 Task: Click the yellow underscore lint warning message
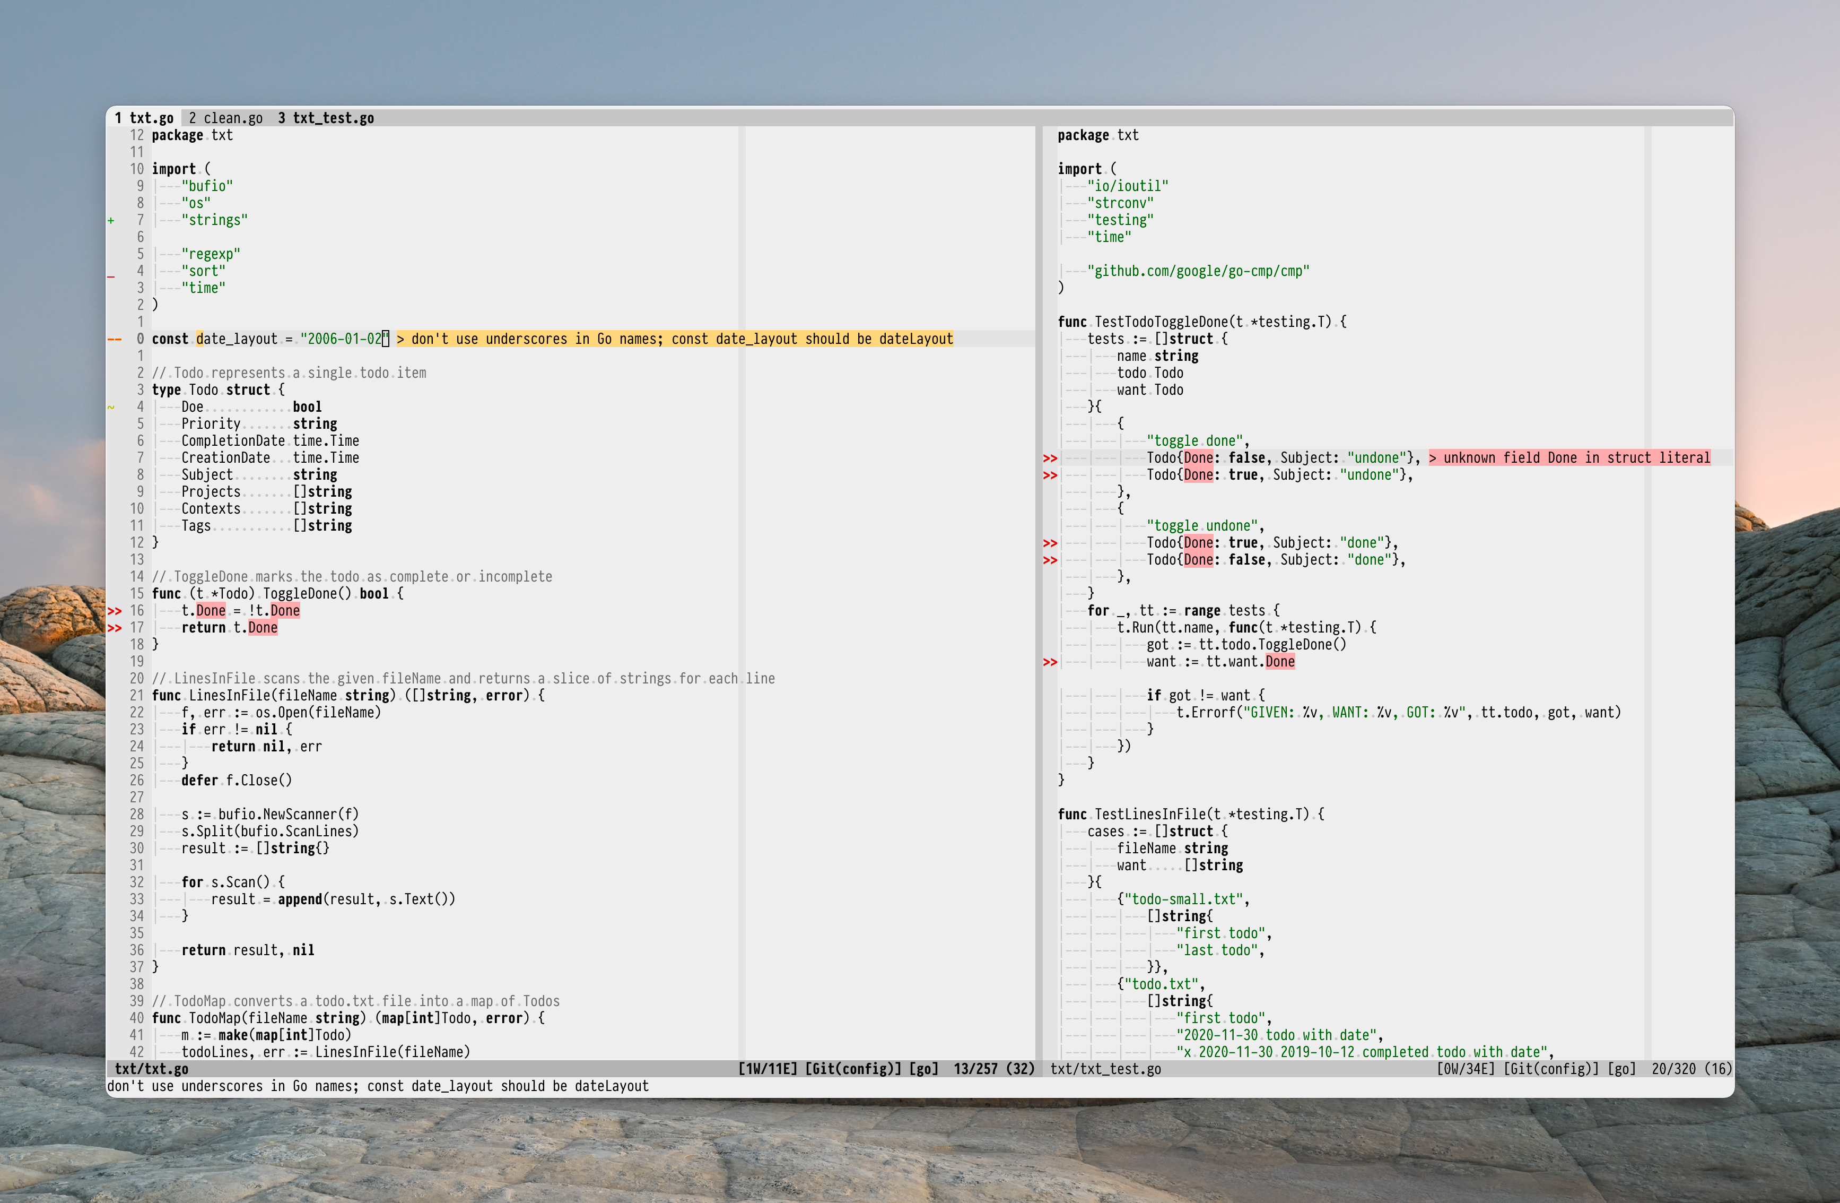(675, 340)
